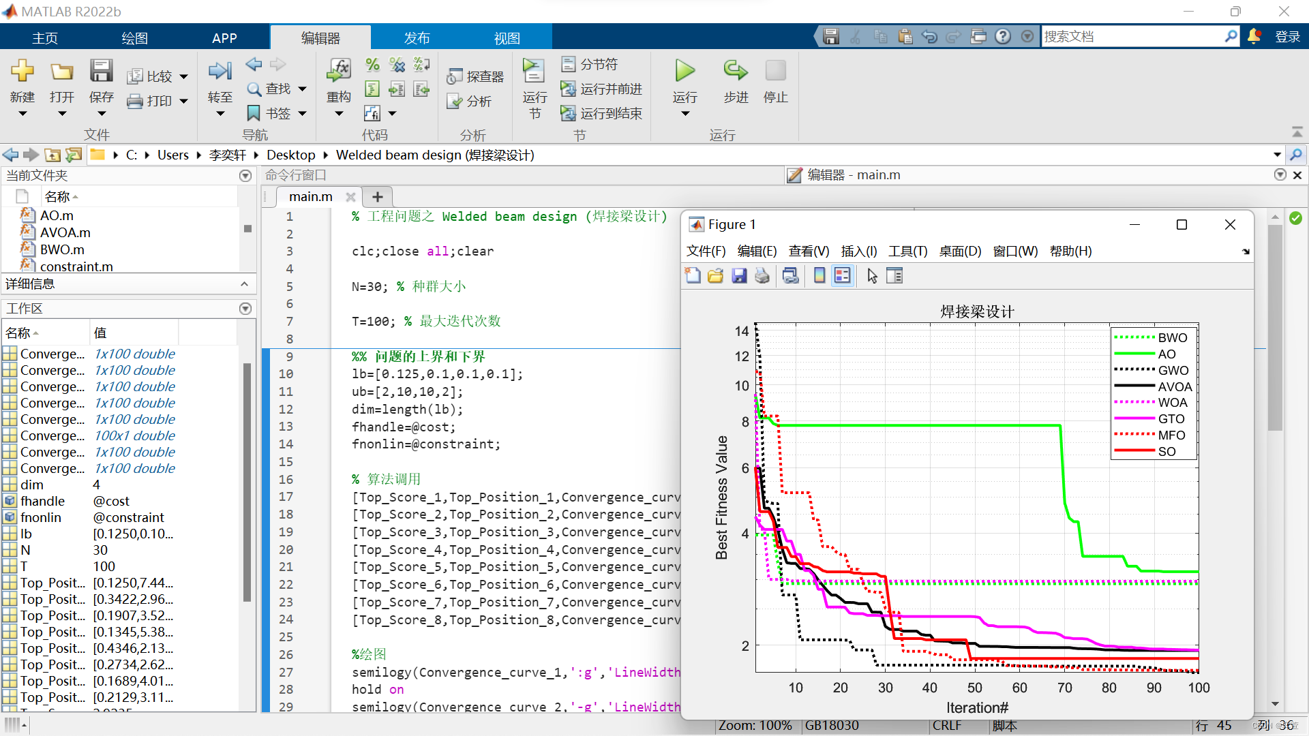1309x736 pixels.
Task: Click the Open folder icon in ribbon
Action: click(x=62, y=71)
